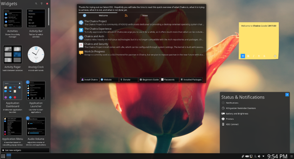Toggle italic formatting on the sticky note
Screen dimensions: 294x159
click(254, 56)
